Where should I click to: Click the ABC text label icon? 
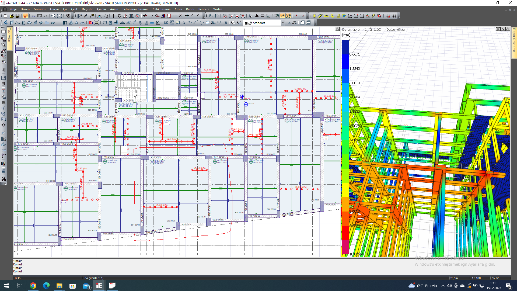coord(166,23)
